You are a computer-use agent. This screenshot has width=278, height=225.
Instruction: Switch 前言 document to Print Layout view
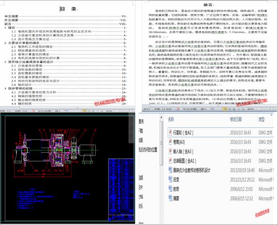pos(225,109)
